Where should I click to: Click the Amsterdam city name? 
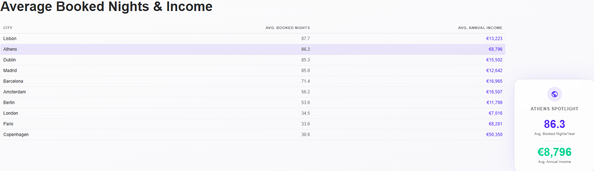(15, 92)
